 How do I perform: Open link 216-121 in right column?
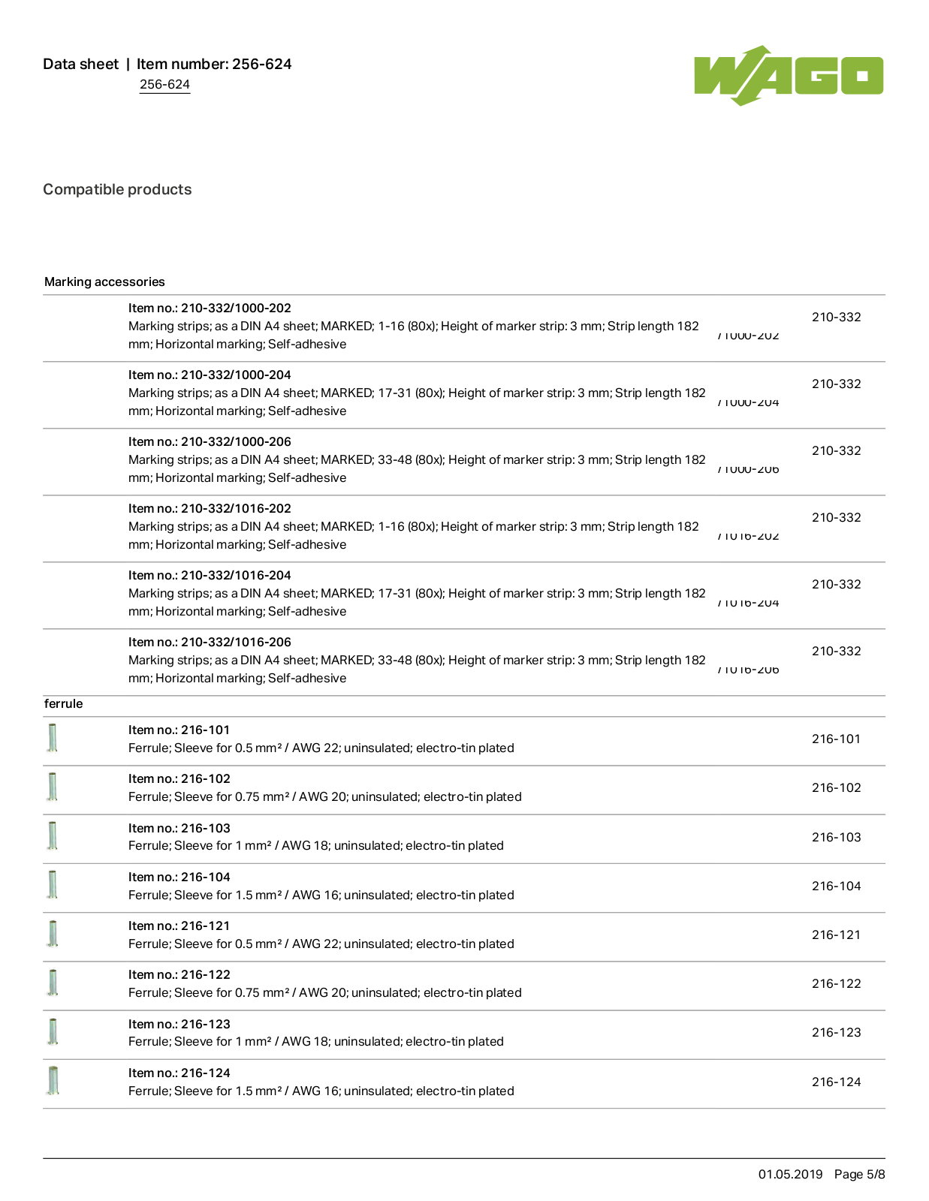coord(836,935)
